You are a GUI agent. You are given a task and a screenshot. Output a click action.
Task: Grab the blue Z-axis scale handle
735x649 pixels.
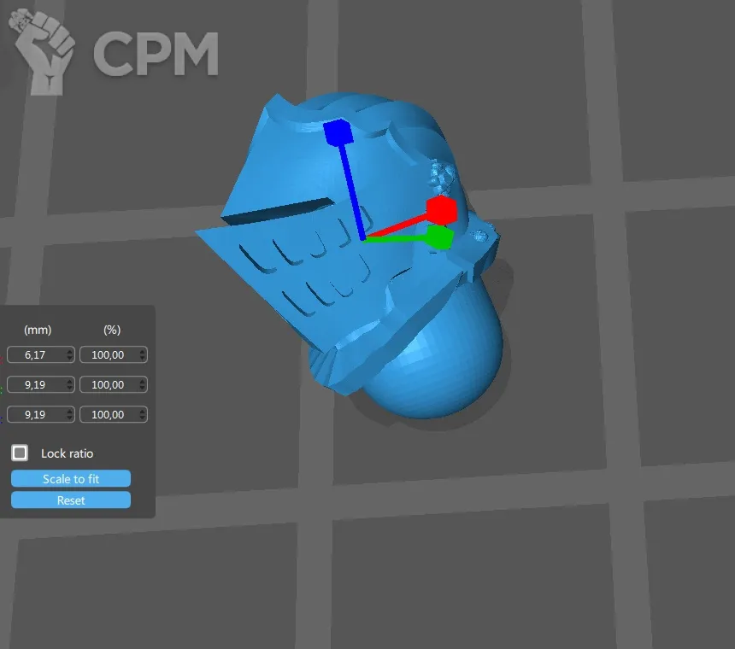pyautogui.click(x=337, y=134)
